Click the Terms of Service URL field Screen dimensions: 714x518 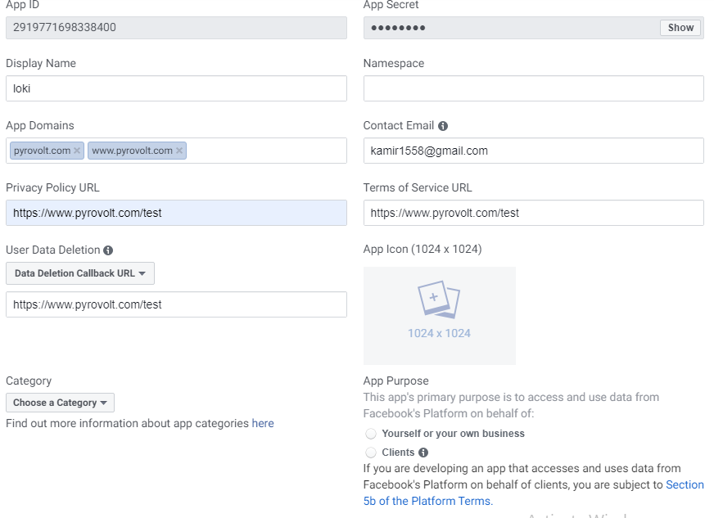pyautogui.click(x=533, y=213)
